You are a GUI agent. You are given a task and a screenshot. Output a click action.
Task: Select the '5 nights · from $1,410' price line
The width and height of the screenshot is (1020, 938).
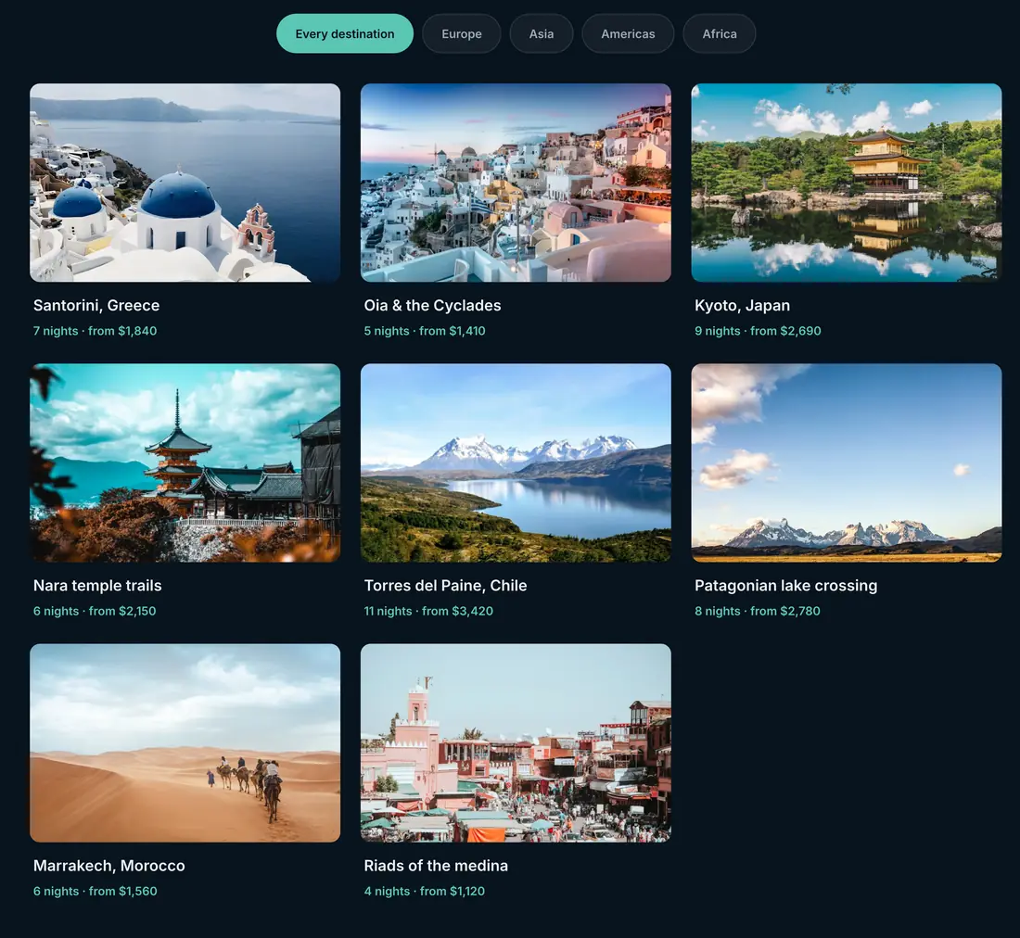tap(425, 331)
